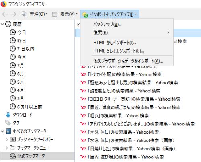Click the tray icon of 他のブックマーク
201x162 pixels.
[x=12, y=156]
